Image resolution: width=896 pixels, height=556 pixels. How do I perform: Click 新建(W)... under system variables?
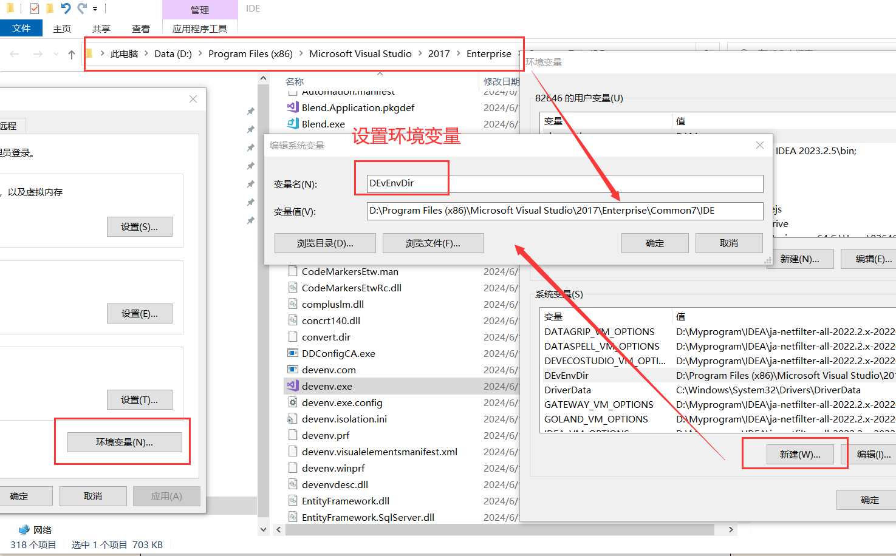[x=800, y=454]
